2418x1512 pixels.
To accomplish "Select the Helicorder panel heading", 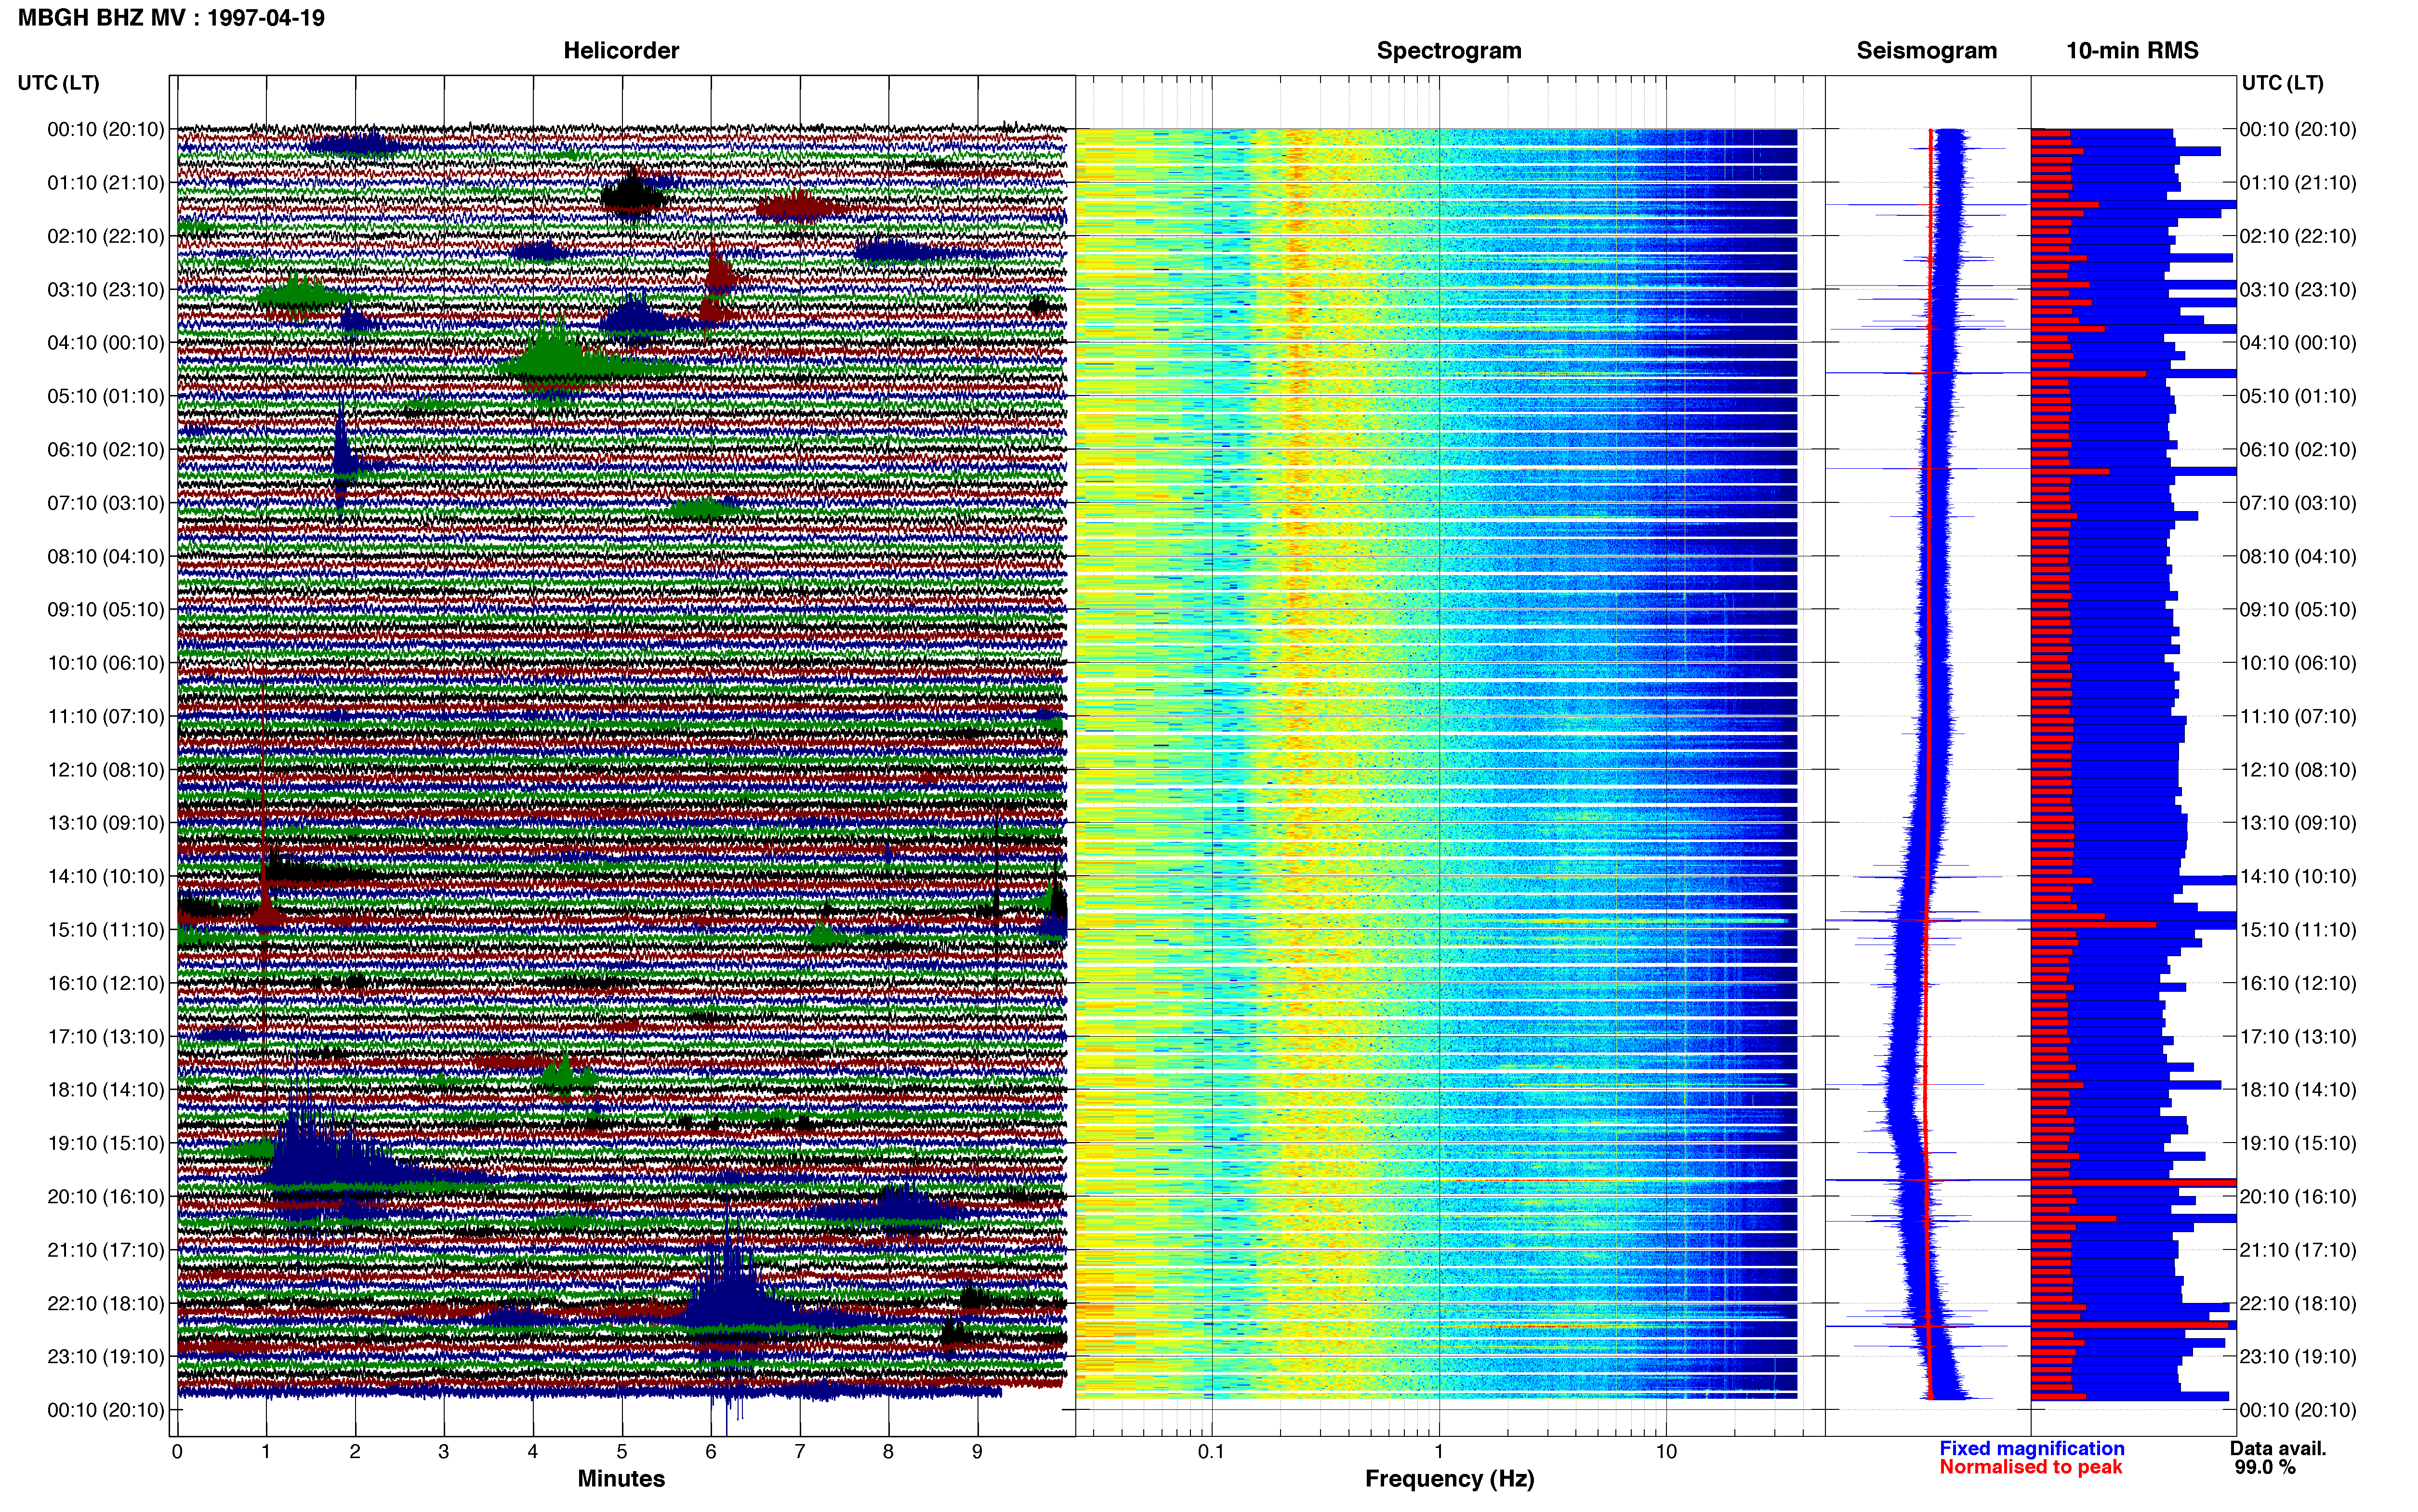I will 621,51.
